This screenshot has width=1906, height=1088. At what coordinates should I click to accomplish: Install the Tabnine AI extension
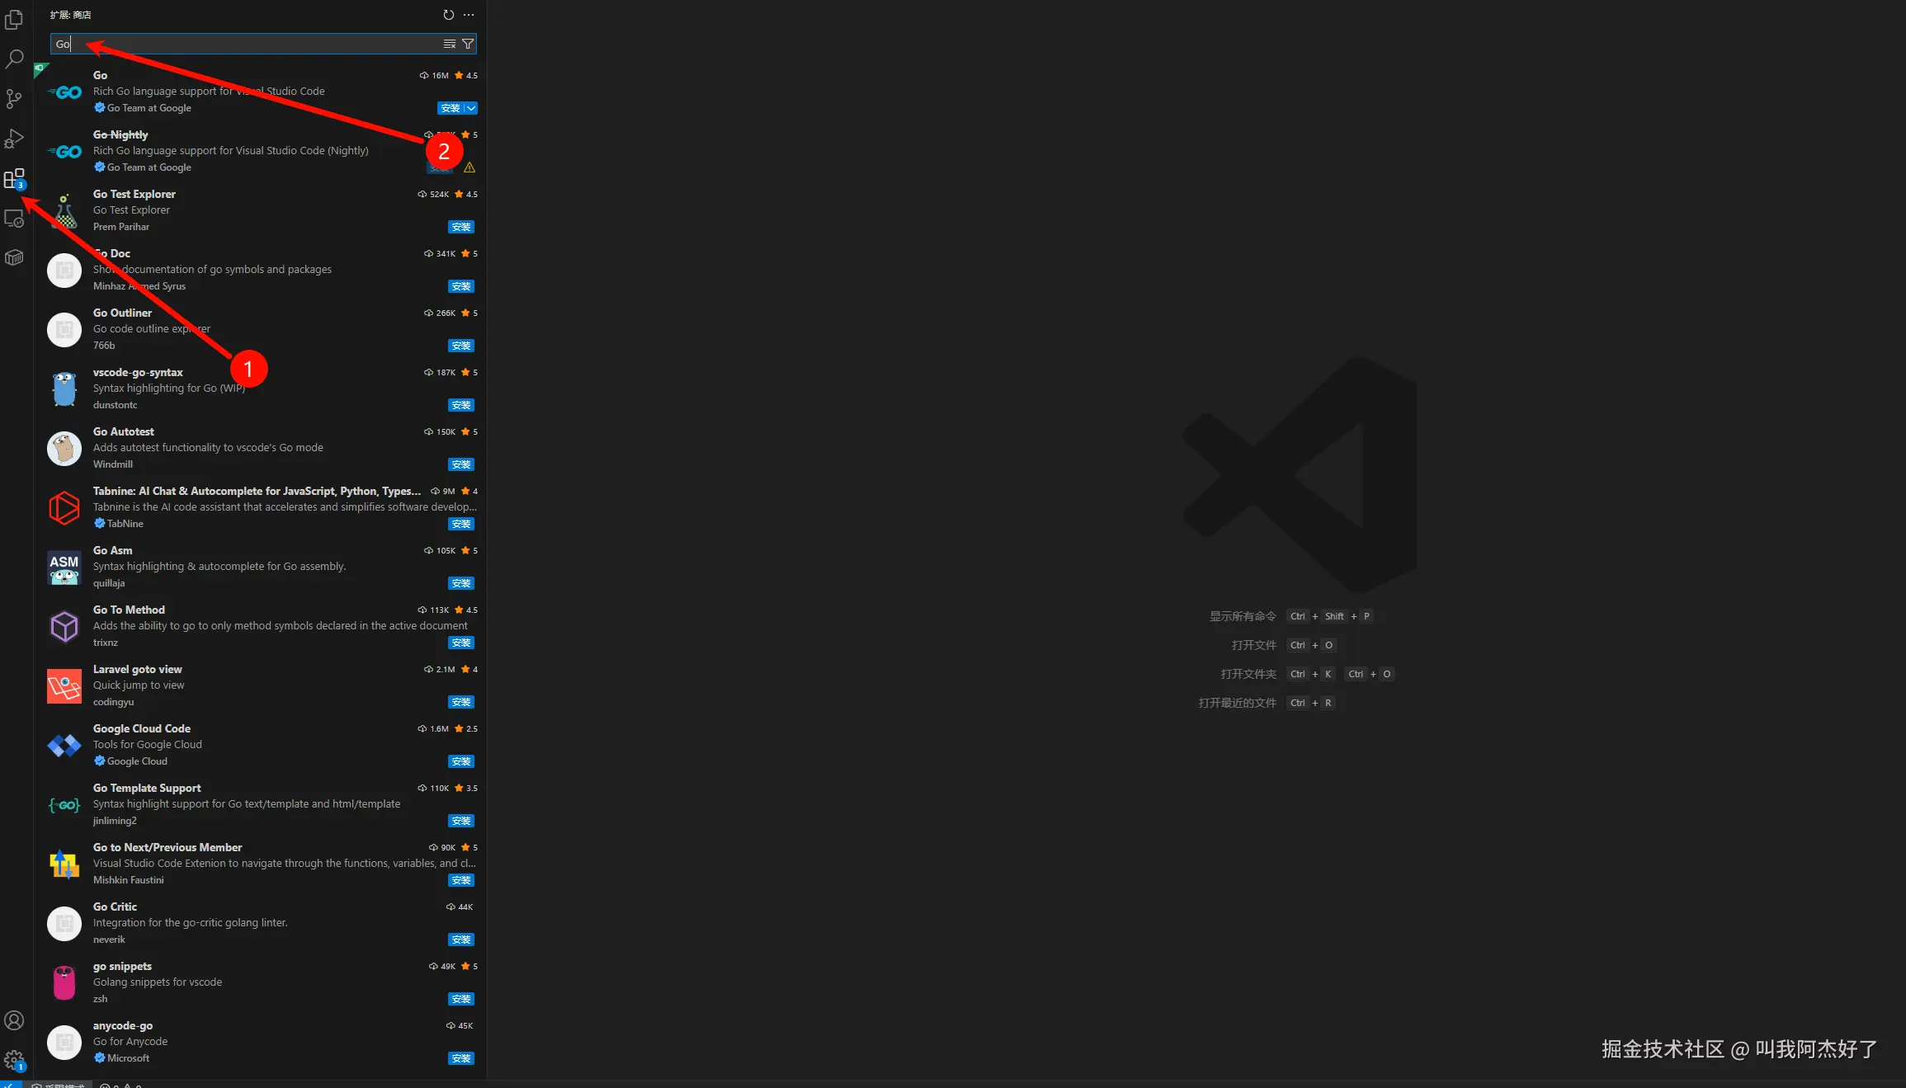460,524
